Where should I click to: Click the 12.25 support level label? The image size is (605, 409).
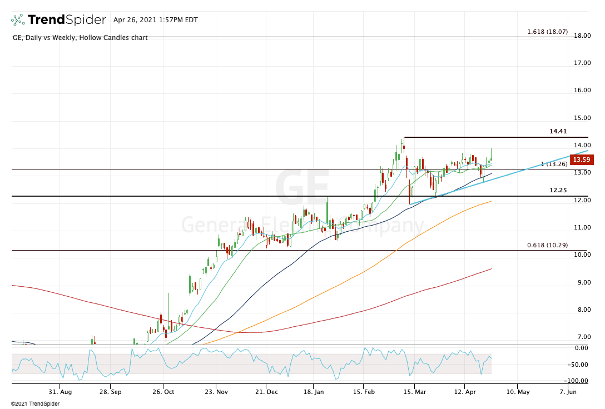[x=558, y=190]
